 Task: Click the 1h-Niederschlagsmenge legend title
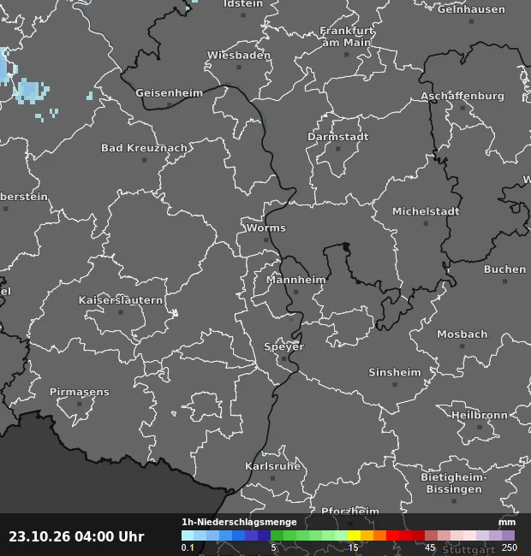[x=239, y=522]
